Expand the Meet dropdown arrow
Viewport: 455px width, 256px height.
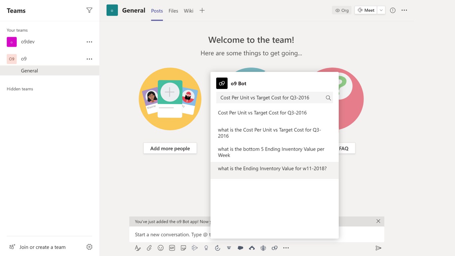click(381, 10)
